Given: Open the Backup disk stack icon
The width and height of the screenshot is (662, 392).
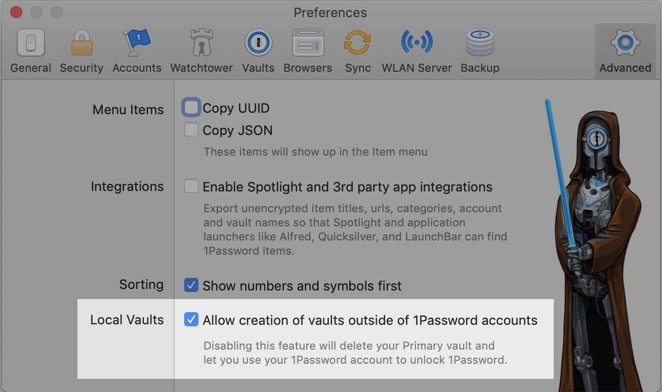Looking at the screenshot, I should click(x=480, y=42).
